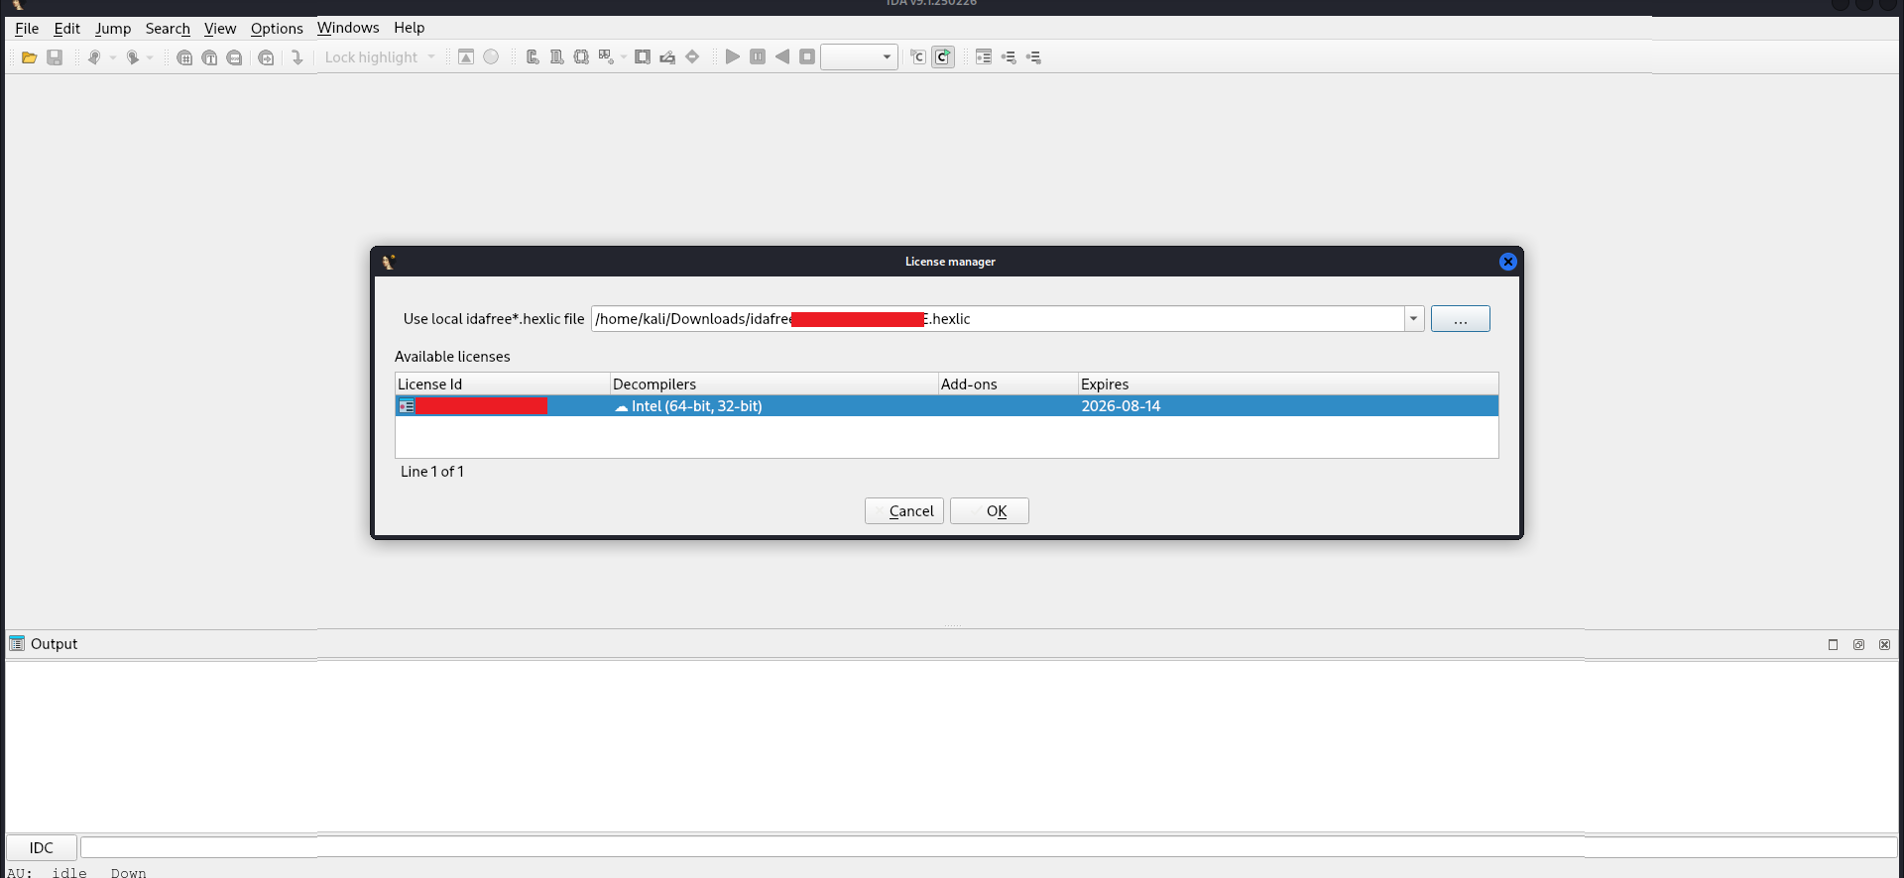Click the grid with magnifier toolbar icon
The width and height of the screenshot is (1904, 878).
pos(606,57)
